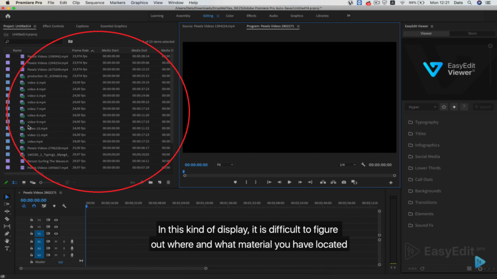Image resolution: width=497 pixels, height=279 pixels.
Task: Open the Markers menu
Action: tap(117, 2)
